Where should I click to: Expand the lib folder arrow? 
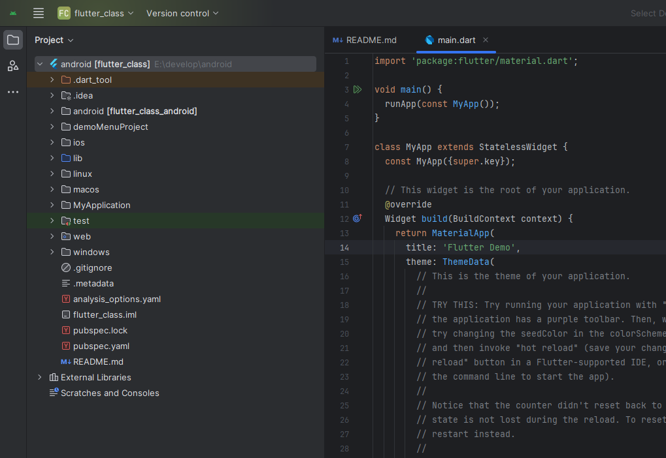[52, 158]
